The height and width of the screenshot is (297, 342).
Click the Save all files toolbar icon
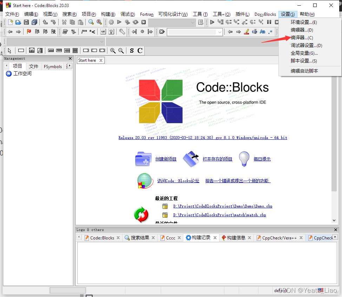[x=34, y=22]
